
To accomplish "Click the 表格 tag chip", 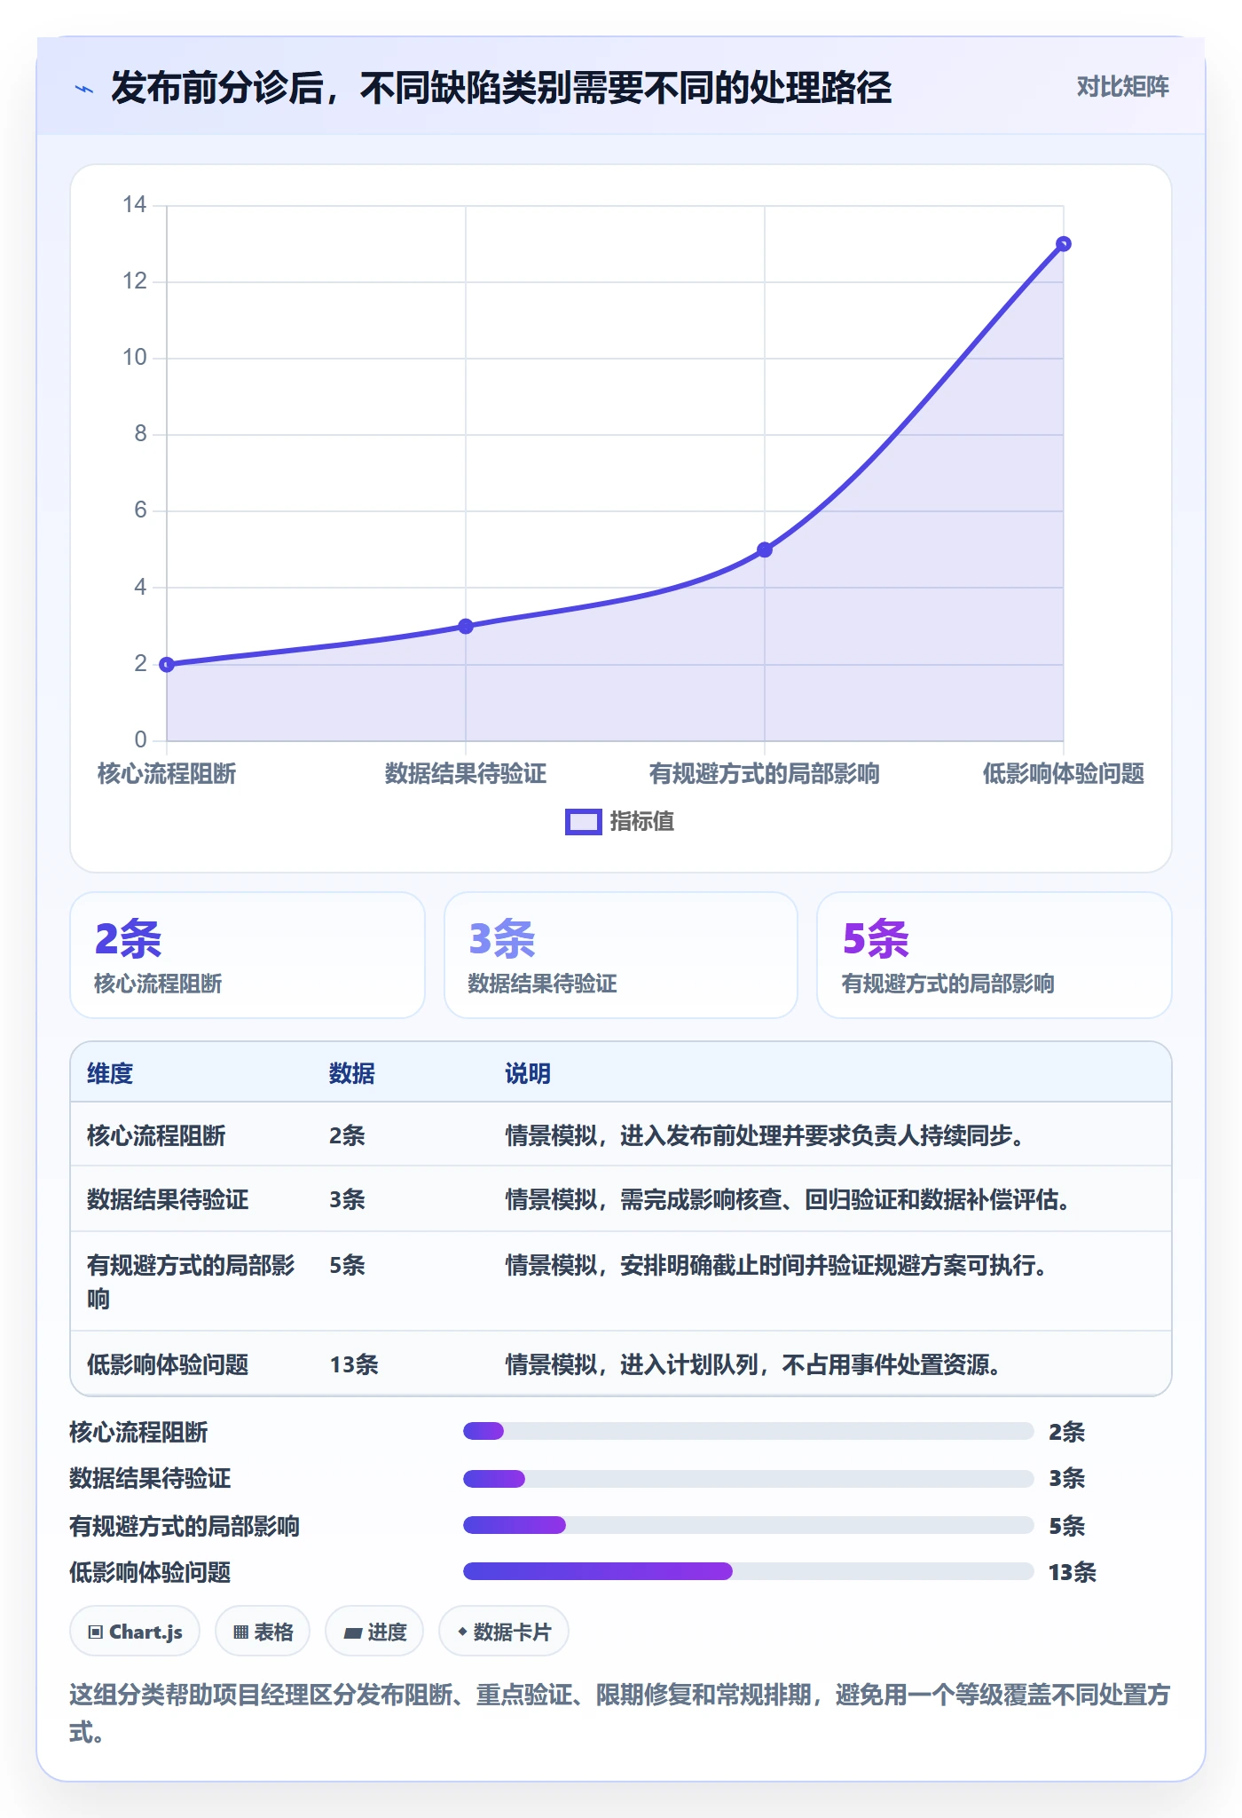I will coord(263,1632).
